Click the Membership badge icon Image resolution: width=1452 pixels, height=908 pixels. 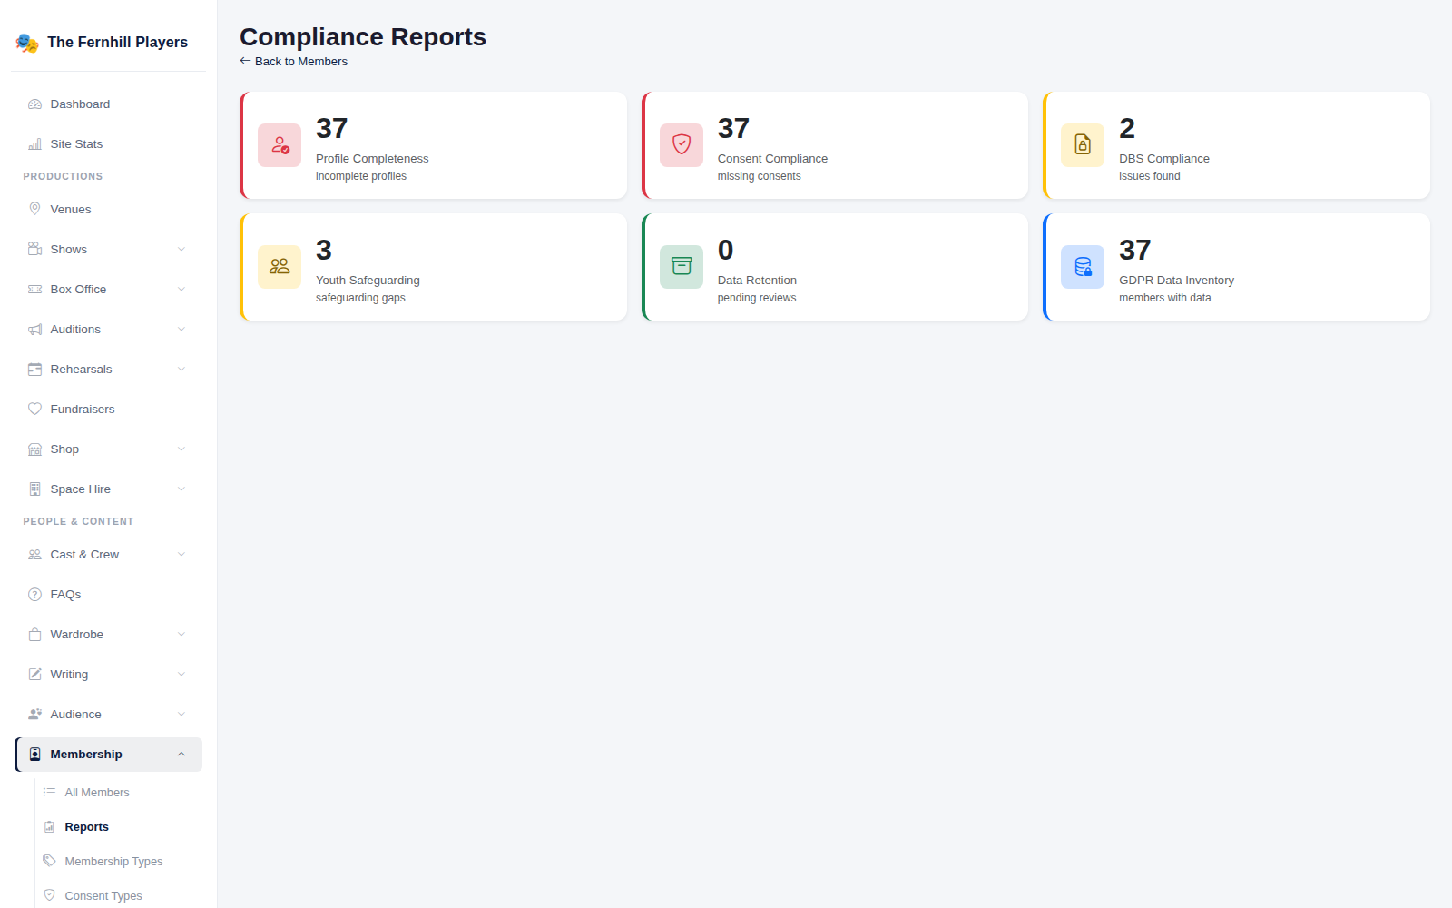click(35, 755)
